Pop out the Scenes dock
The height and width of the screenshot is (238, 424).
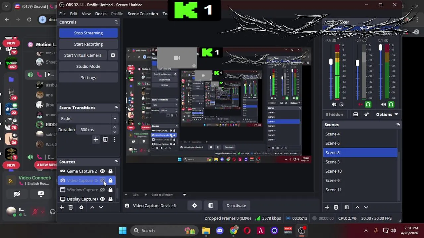click(x=398, y=125)
